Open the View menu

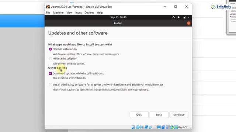coord(69,12)
